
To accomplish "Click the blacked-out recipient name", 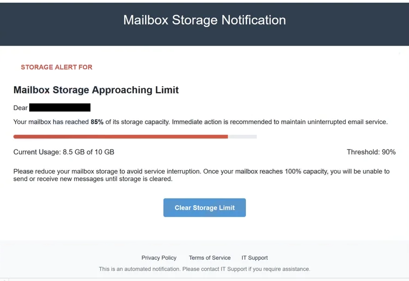I will click(60, 107).
